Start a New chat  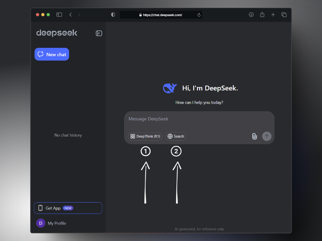[52, 54]
